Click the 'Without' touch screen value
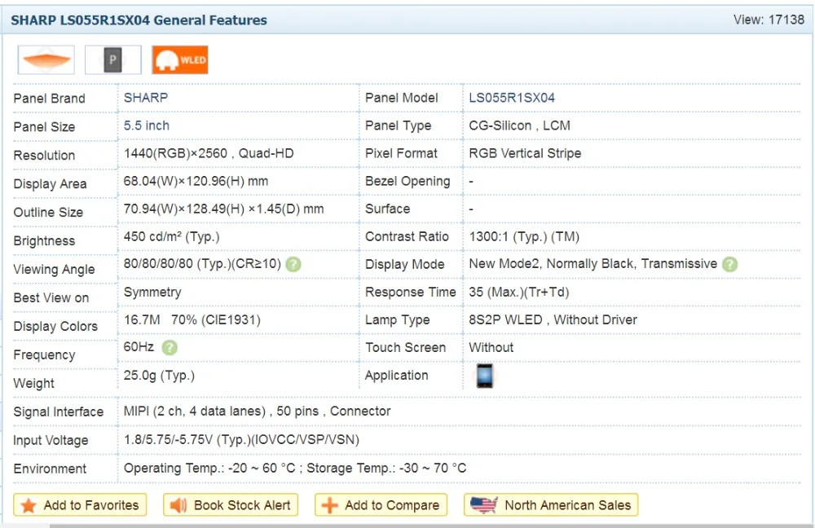The height and width of the screenshot is (528, 815). click(x=491, y=347)
